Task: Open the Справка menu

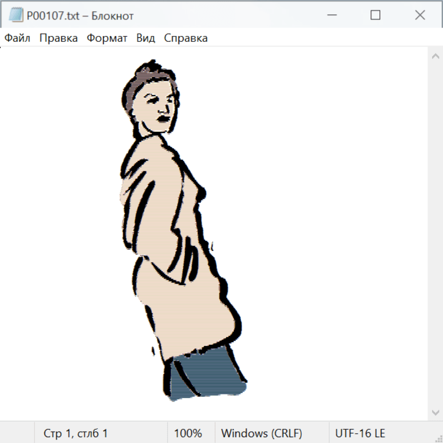Action: [186, 38]
